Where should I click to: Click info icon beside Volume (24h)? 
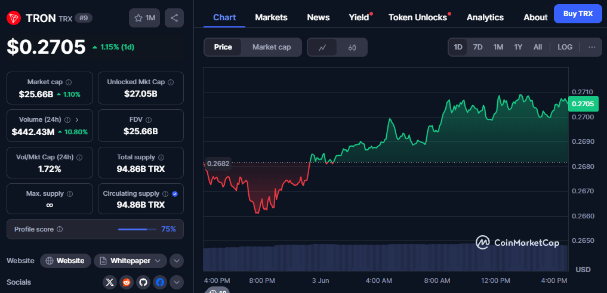(x=68, y=119)
